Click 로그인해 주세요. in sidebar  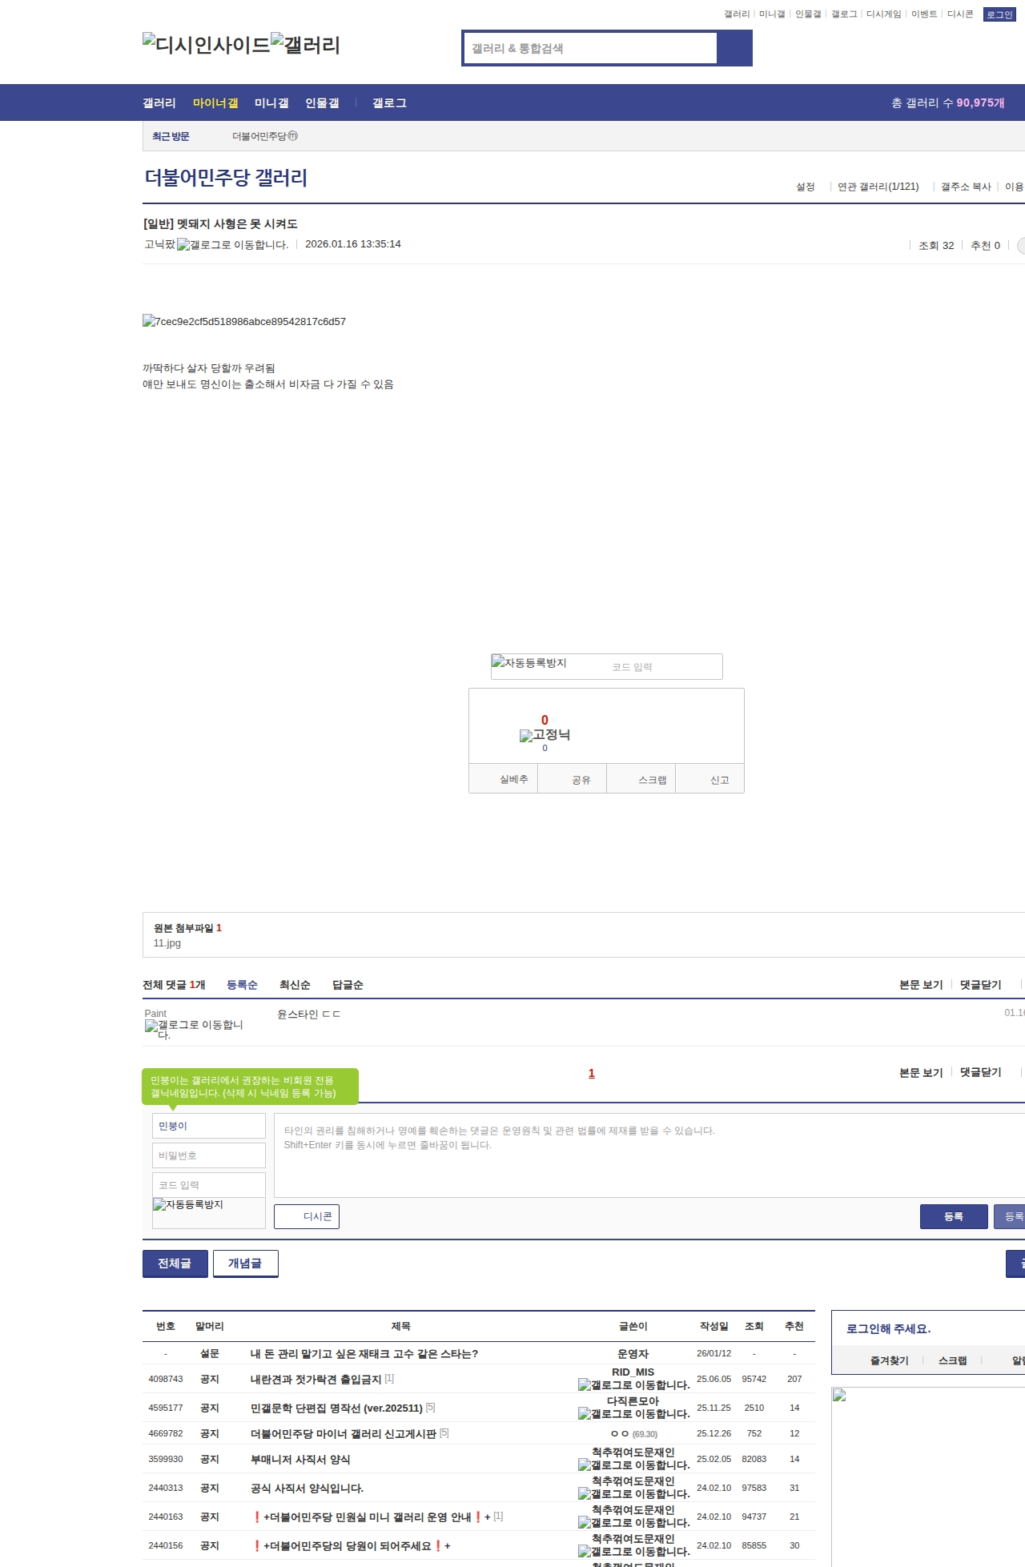tap(888, 1329)
